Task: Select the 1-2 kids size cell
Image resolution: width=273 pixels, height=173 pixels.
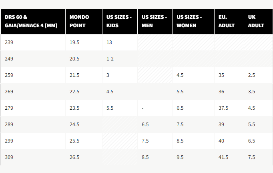Action: 110,58
